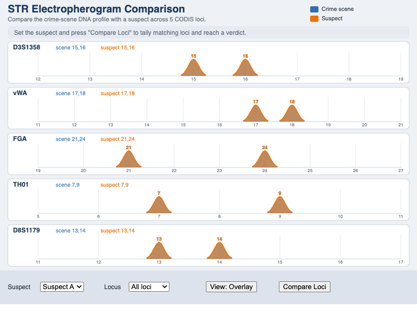Viewport: 417px width, 312px height.
Task: Click the 'suspect 15,16' label
Action: [x=118, y=48]
